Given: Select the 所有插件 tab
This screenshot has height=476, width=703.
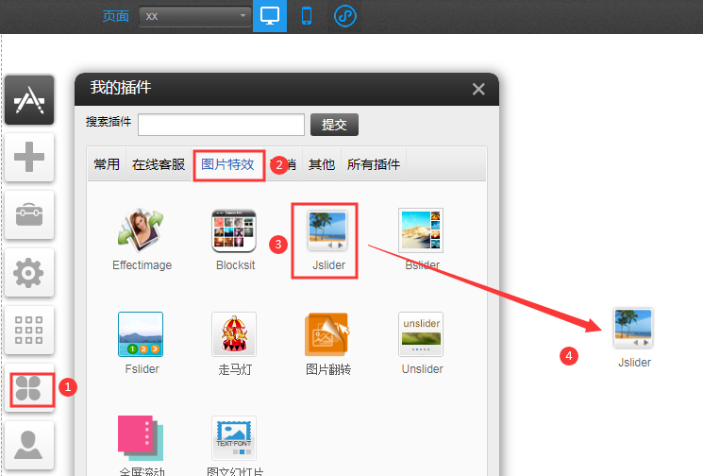Looking at the screenshot, I should [374, 164].
